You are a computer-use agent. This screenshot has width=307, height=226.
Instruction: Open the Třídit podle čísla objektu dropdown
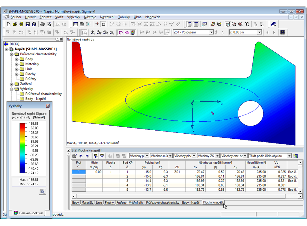[289, 156]
